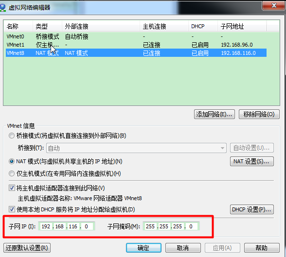Click 还原默认设置(R) button
Image resolution: width=286 pixels, height=257 pixels.
point(27,248)
